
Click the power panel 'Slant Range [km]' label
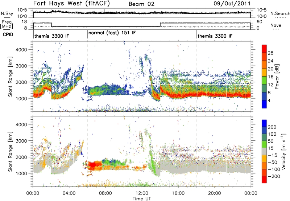click(x=11, y=77)
